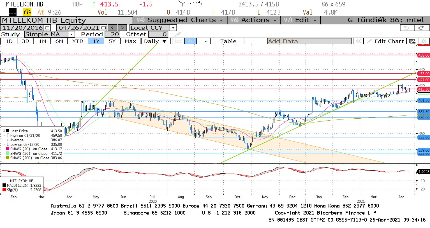Click the Local CCY currency field
Viewport: 430px width, 228px height.
(150, 28)
